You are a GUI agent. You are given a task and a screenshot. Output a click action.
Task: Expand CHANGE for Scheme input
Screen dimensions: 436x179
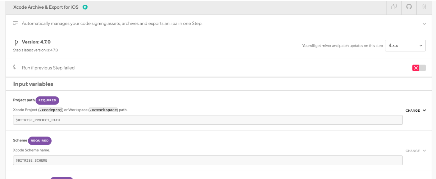(415, 151)
